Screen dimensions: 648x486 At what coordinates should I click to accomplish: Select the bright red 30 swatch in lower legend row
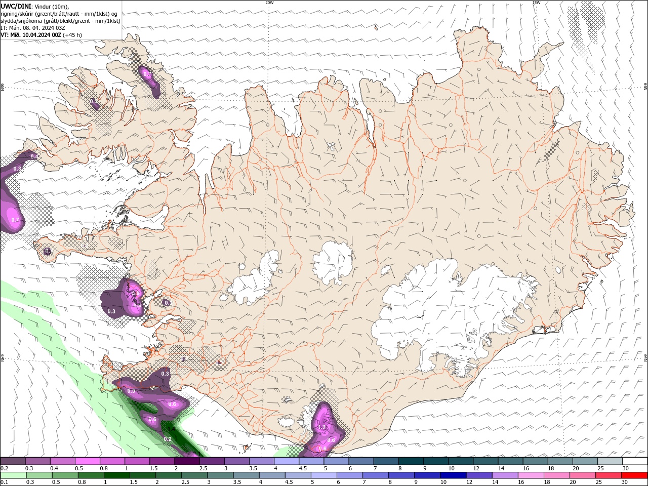pos(635,475)
